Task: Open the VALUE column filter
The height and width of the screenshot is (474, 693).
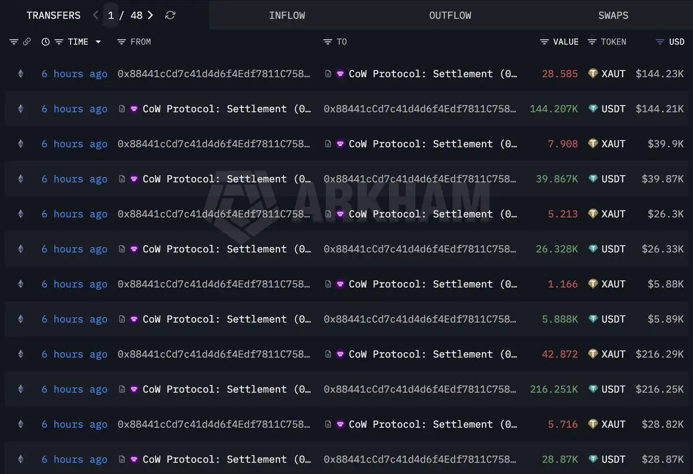Action: [544, 42]
